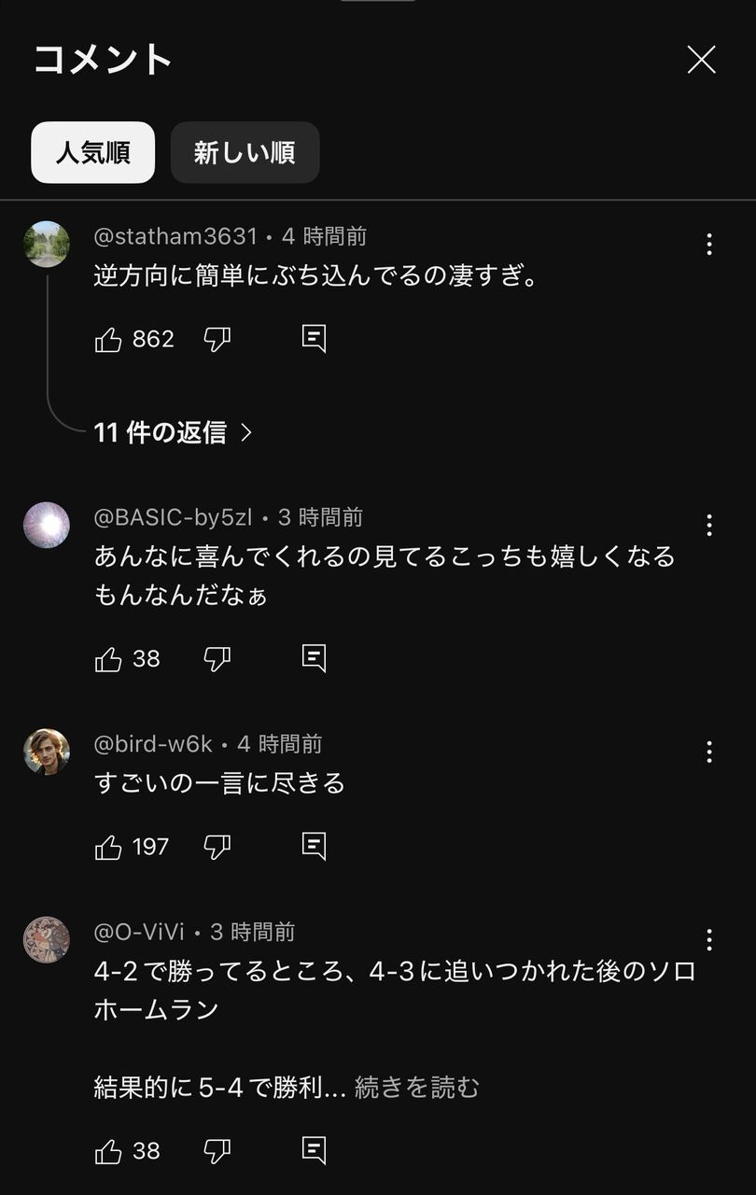The height and width of the screenshot is (1195, 756).
Task: Open options menu for @BASIC-by5zl comment
Action: (x=709, y=526)
